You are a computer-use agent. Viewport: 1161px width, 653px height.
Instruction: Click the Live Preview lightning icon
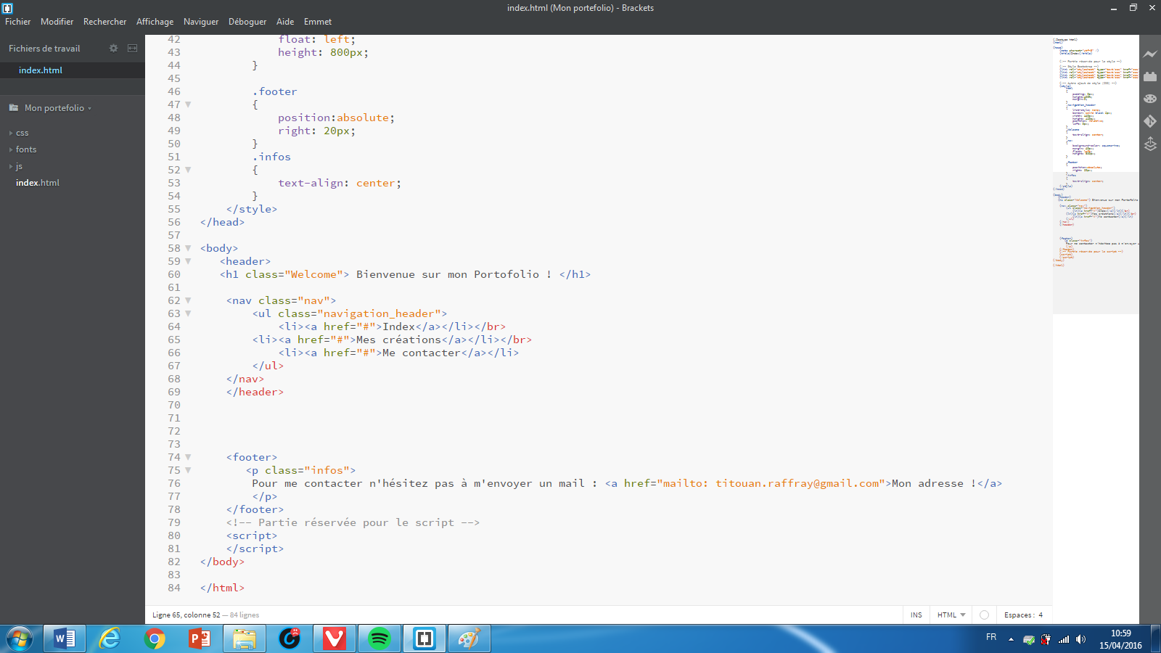click(x=1150, y=54)
